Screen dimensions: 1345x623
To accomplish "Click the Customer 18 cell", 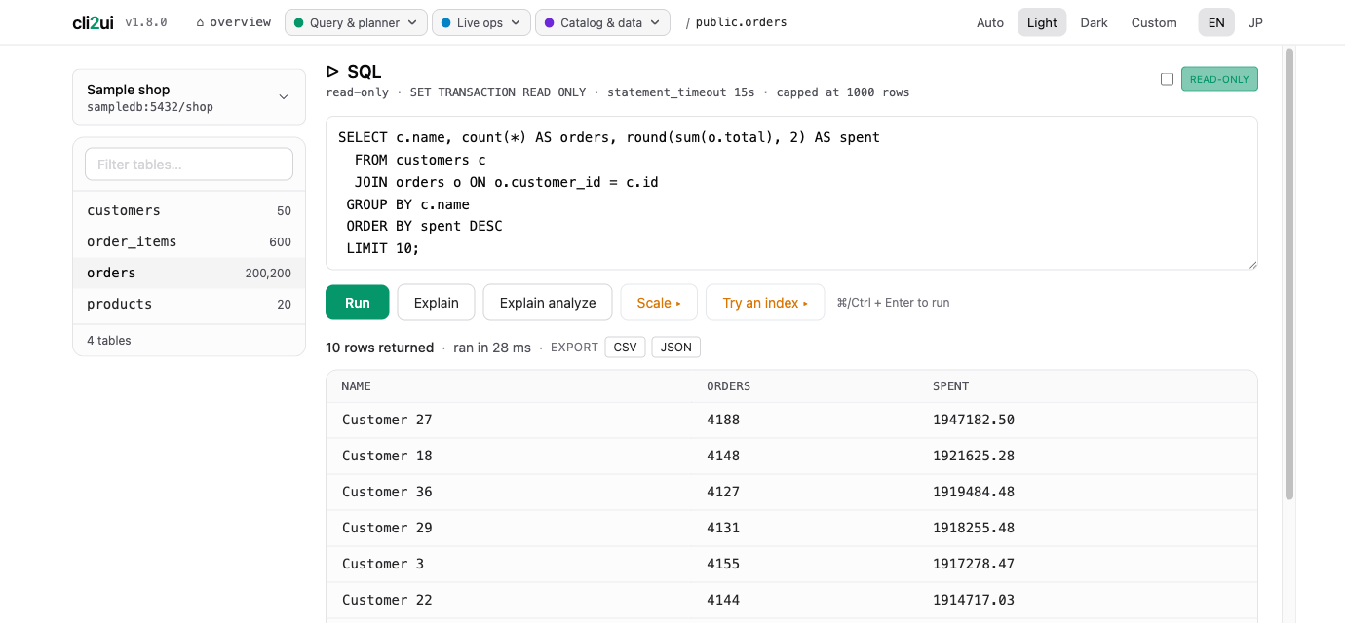I will click(x=387, y=456).
